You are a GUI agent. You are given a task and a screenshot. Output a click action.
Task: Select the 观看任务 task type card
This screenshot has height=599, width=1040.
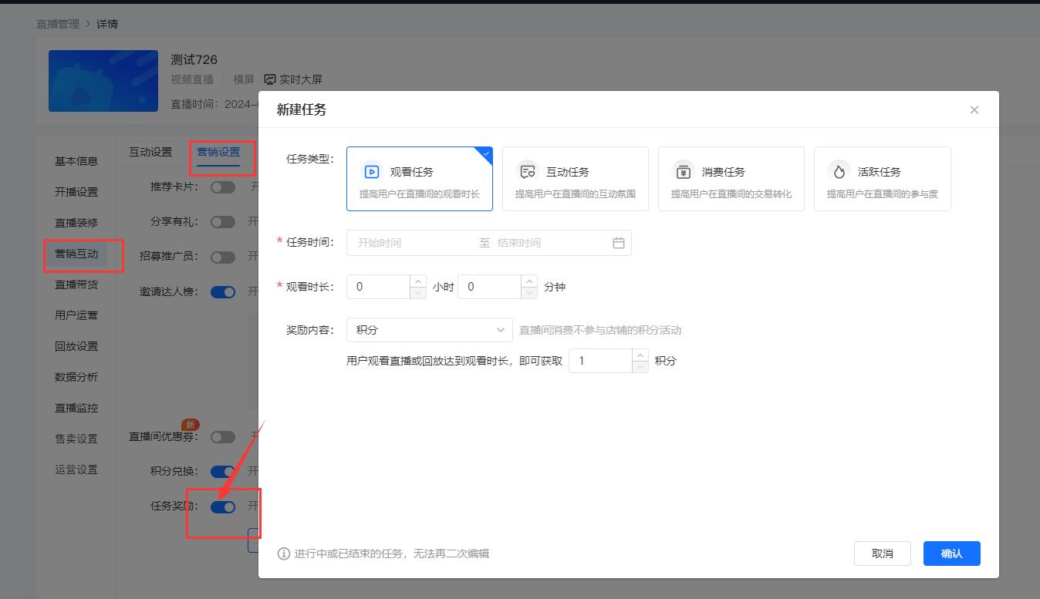[419, 178]
